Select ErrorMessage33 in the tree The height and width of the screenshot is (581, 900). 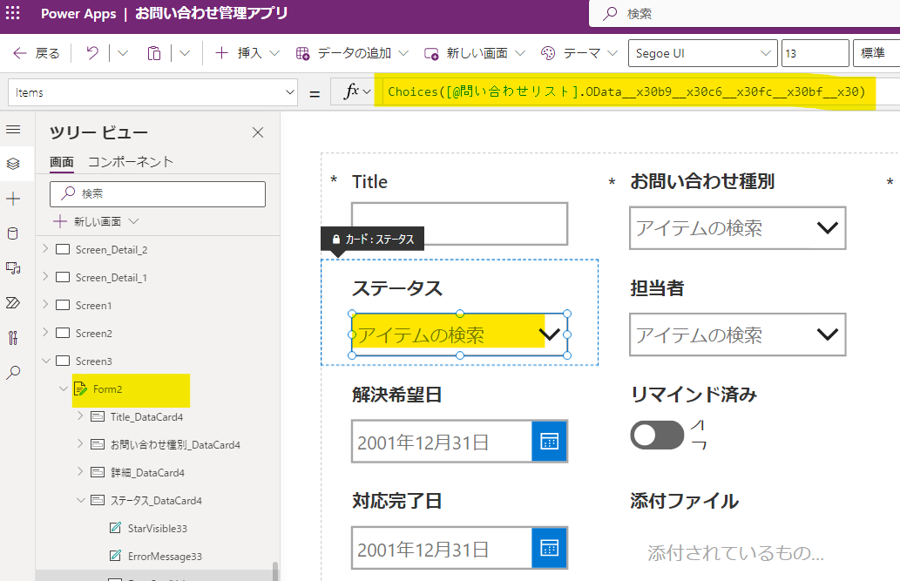tap(165, 557)
